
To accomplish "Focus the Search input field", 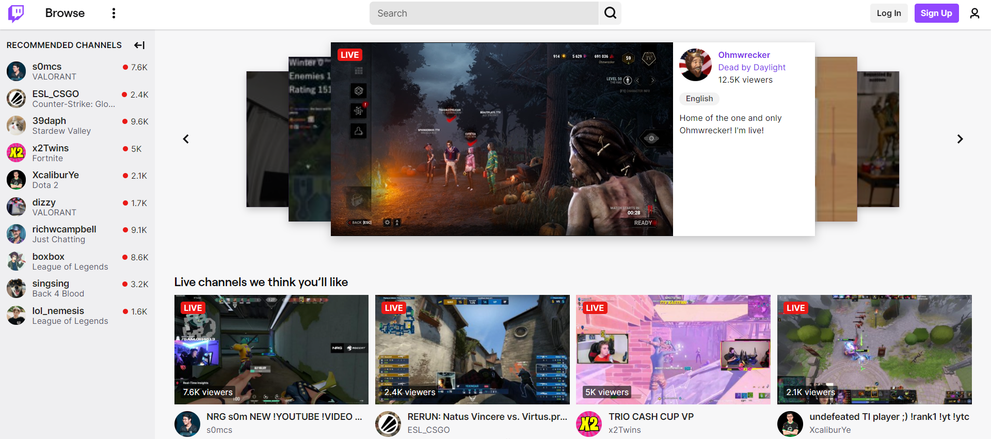I will coord(484,13).
